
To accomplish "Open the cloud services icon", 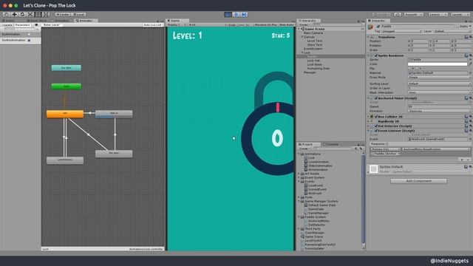I will point(398,14).
